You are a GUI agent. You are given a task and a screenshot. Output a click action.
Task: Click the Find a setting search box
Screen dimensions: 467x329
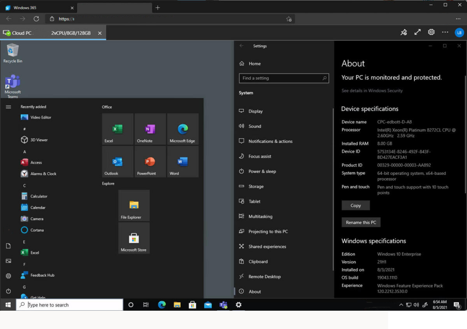pyautogui.click(x=284, y=78)
